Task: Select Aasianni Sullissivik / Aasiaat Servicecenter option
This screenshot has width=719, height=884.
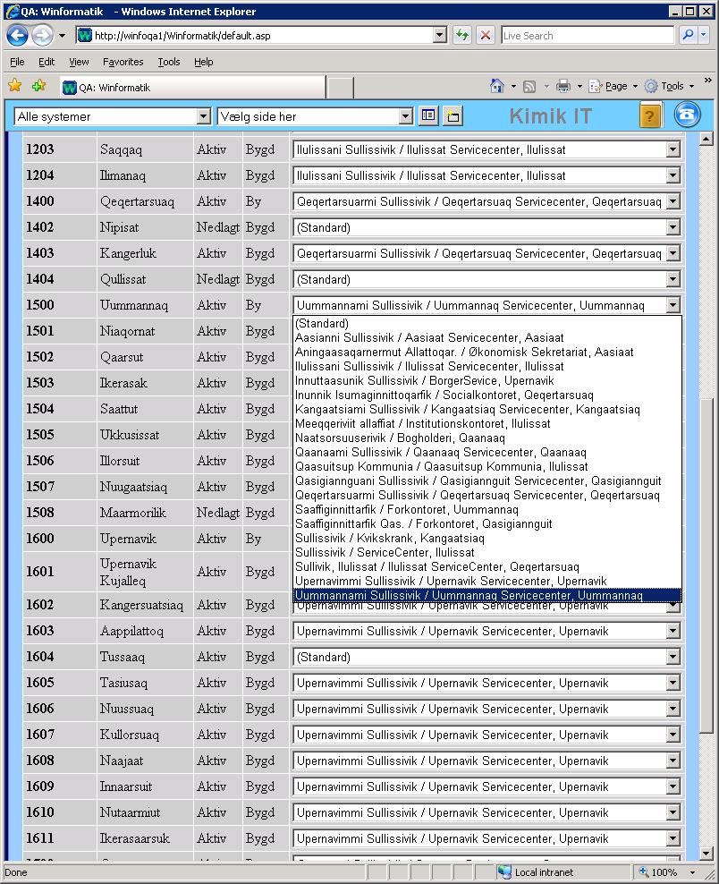Action: tap(487, 337)
